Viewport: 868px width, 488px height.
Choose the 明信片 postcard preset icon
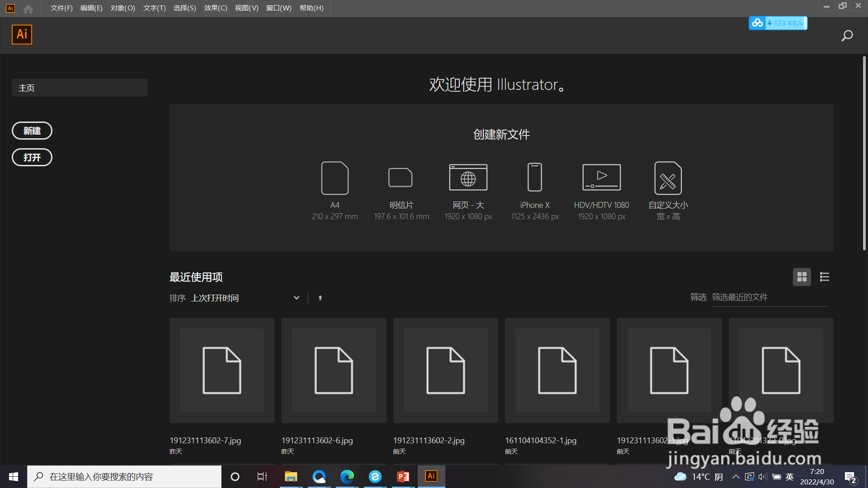[x=401, y=178]
